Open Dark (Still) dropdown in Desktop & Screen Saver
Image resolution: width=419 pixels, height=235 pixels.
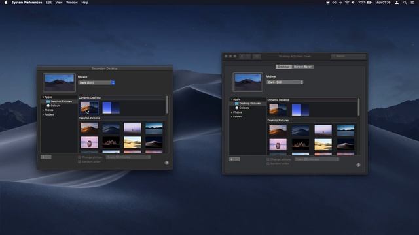point(285,82)
